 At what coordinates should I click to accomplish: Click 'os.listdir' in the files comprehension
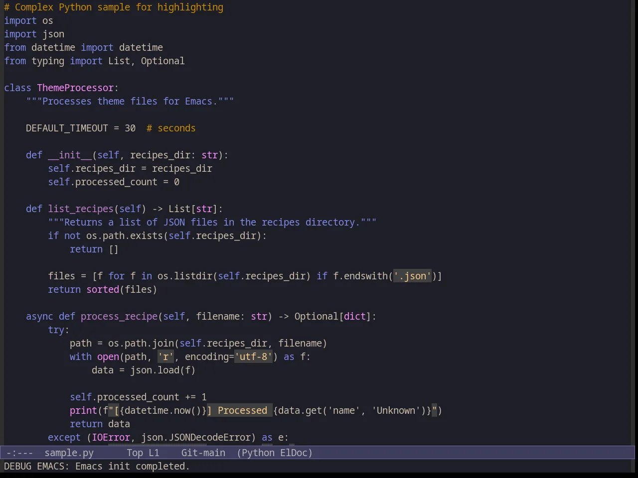point(185,276)
